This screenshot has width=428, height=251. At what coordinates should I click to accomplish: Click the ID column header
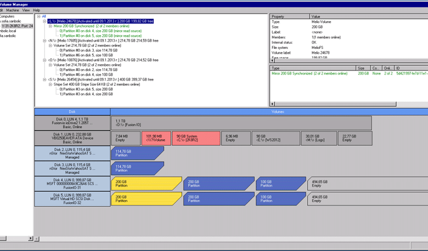(x=412, y=68)
